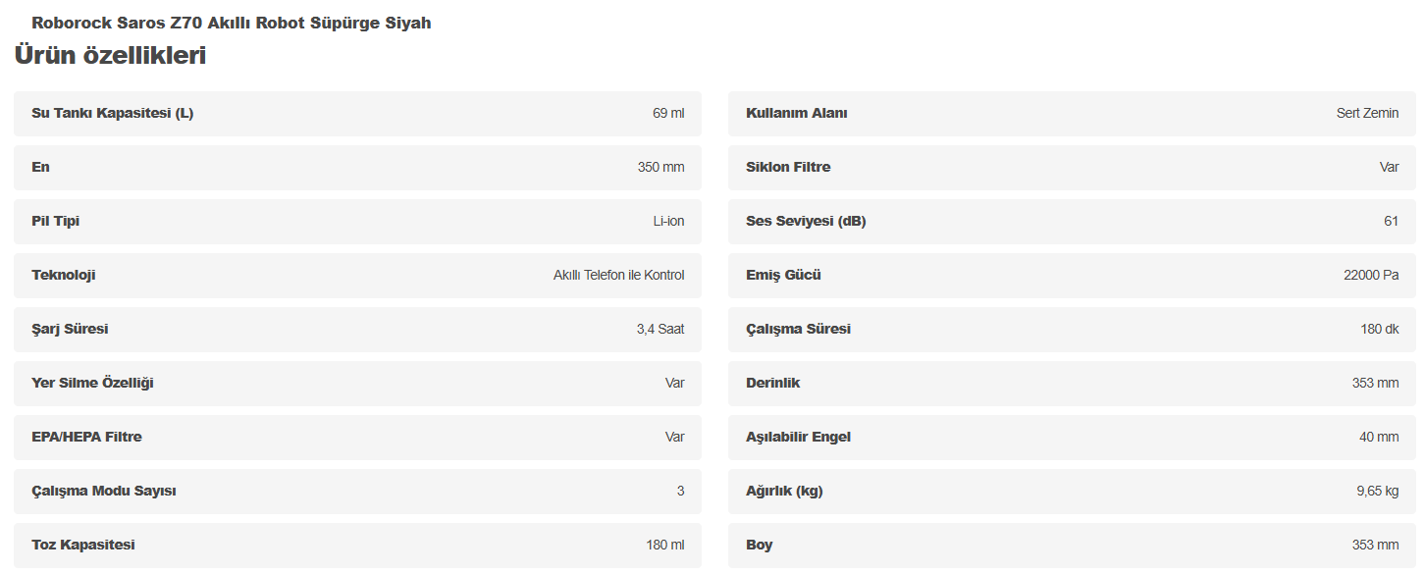Click the Toz Kapasitesi 180 ml value

[x=664, y=546]
